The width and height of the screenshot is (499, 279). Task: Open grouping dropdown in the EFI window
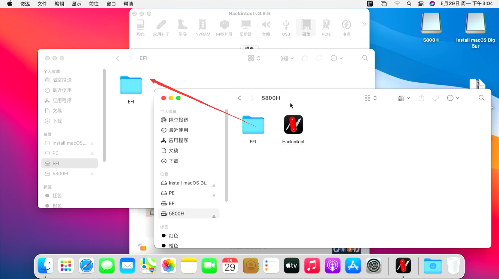coord(287,58)
